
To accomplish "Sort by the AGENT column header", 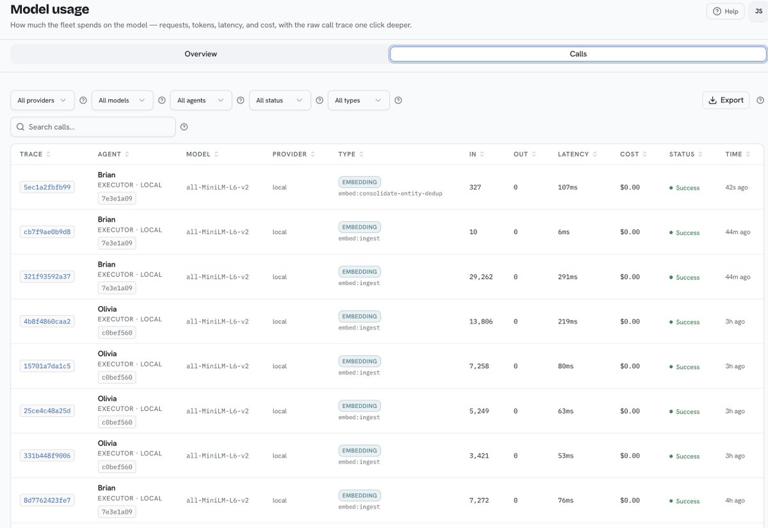I will 114,154.
